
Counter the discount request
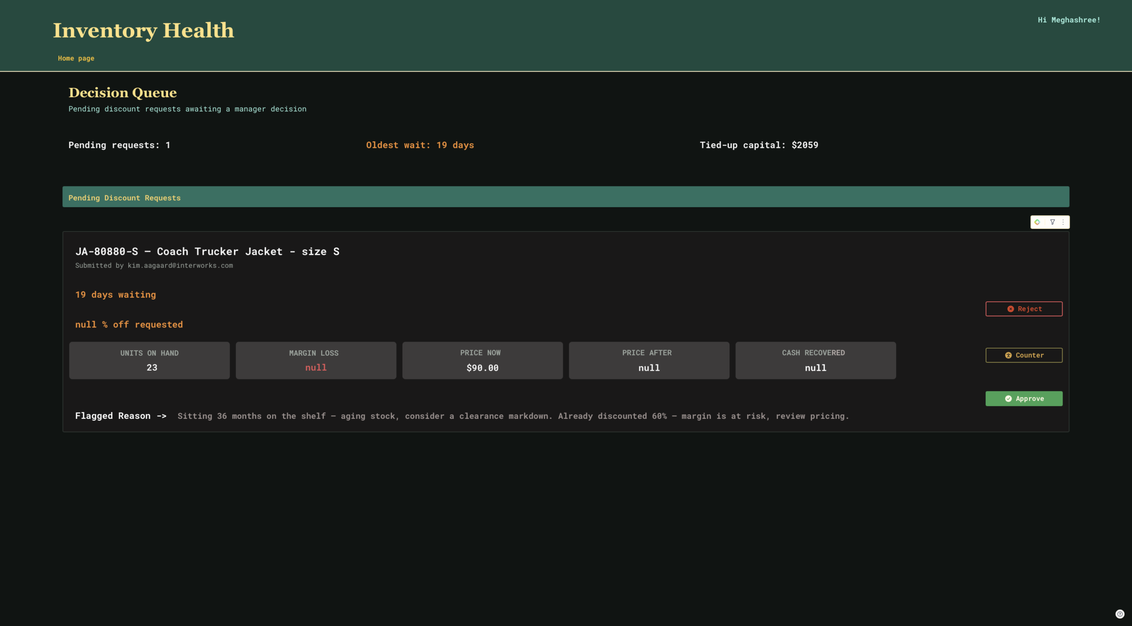click(1024, 355)
